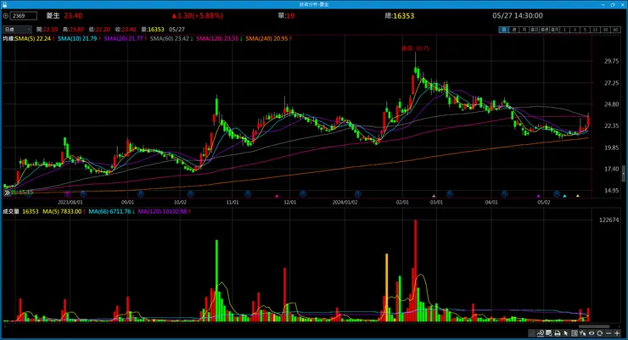Select the 1-minute interval button
This screenshot has height=340, width=628.
tap(564, 30)
